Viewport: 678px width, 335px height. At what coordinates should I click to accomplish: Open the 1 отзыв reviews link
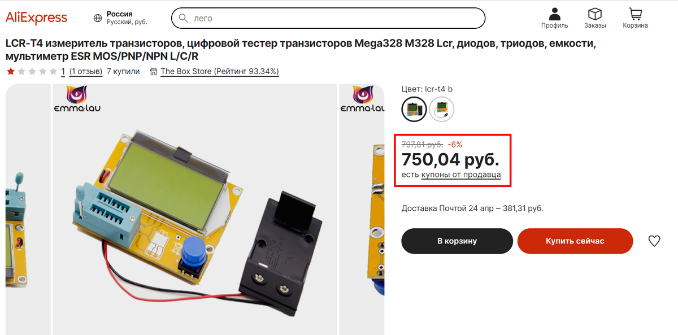point(86,72)
